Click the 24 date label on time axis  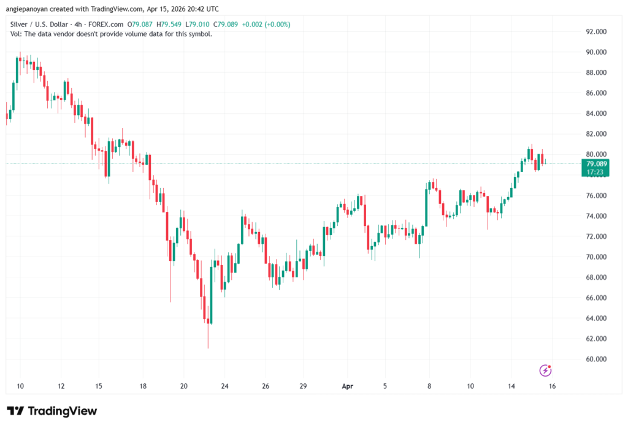coord(225,386)
